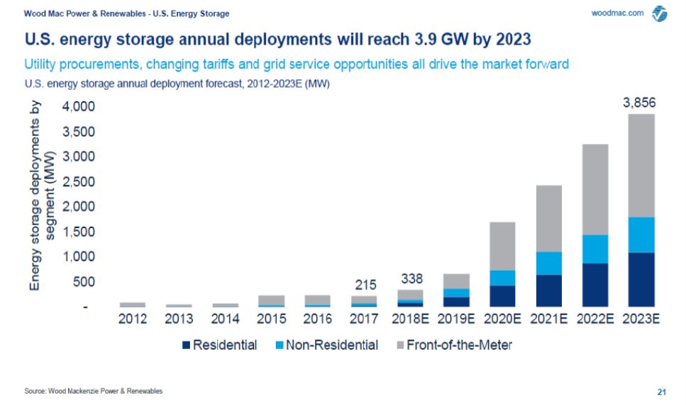686x405 pixels.
Task: Click the Source: Wood Mackenzie footer text
Action: pyautogui.click(x=93, y=391)
